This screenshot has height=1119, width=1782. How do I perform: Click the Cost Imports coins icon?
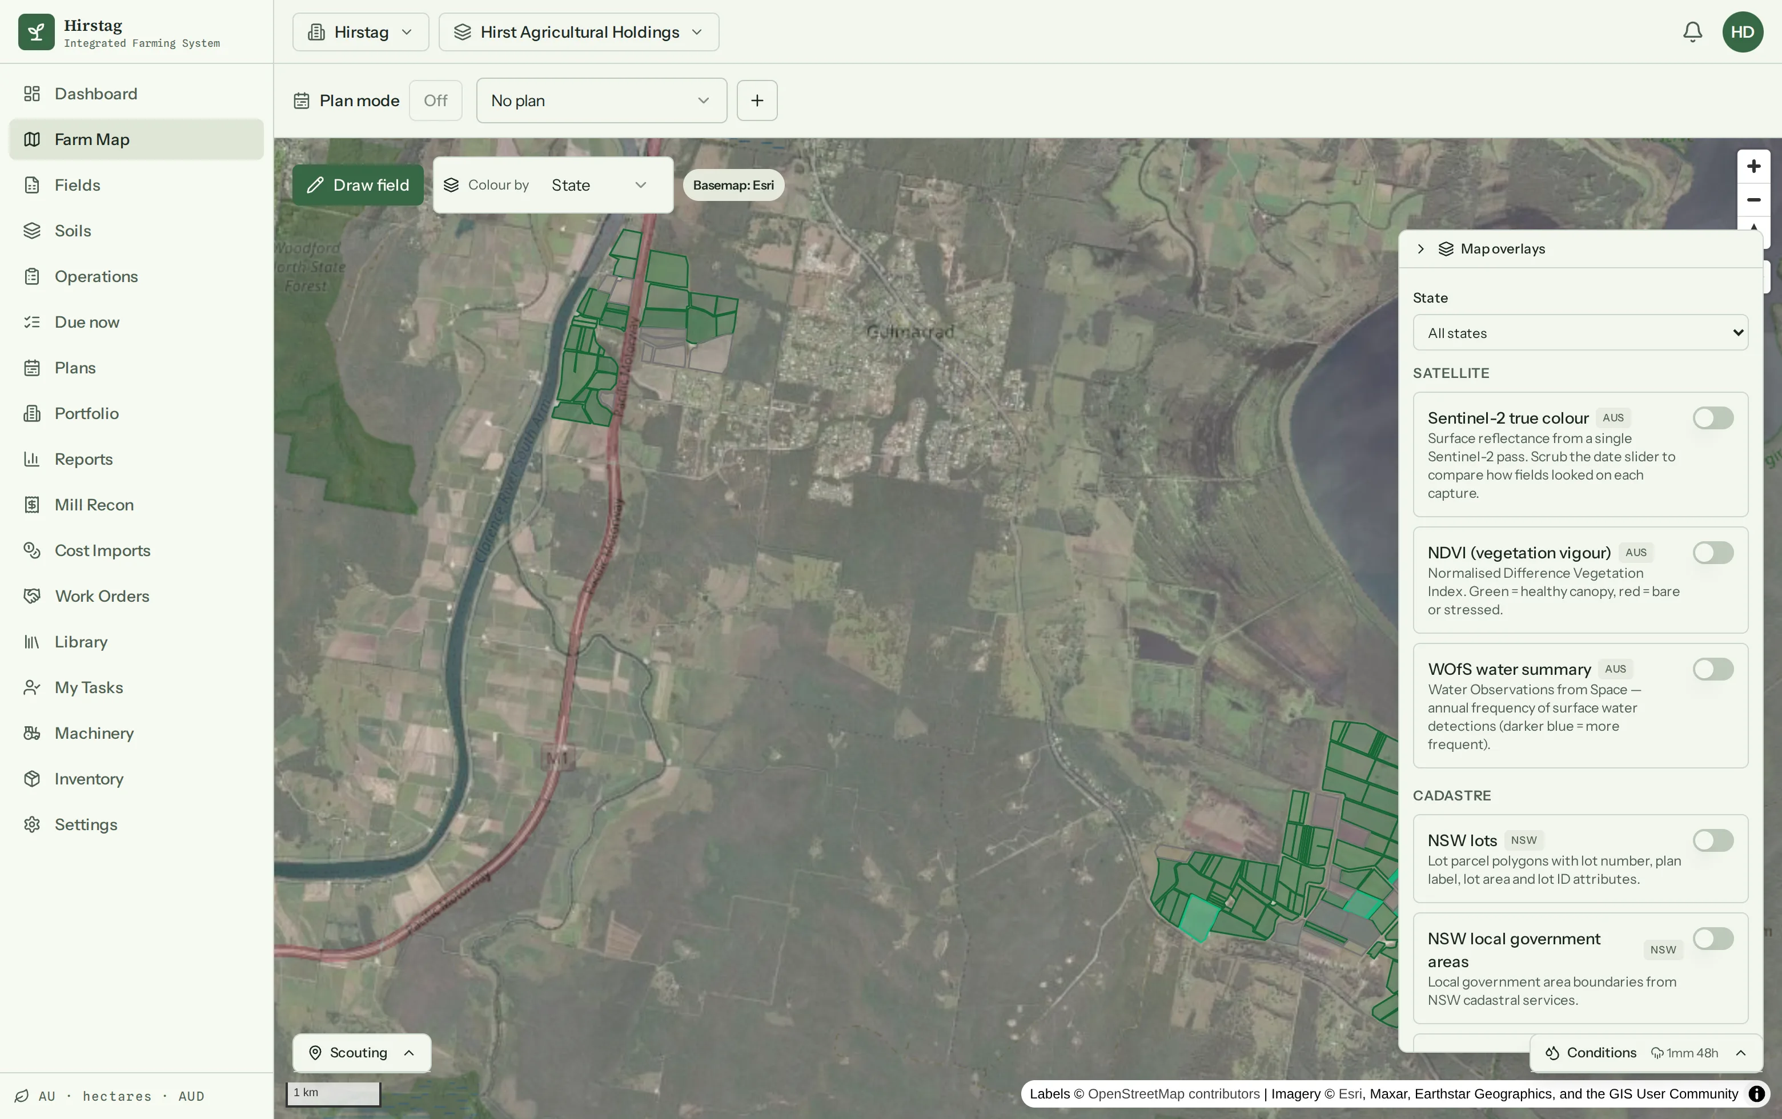pyautogui.click(x=32, y=550)
